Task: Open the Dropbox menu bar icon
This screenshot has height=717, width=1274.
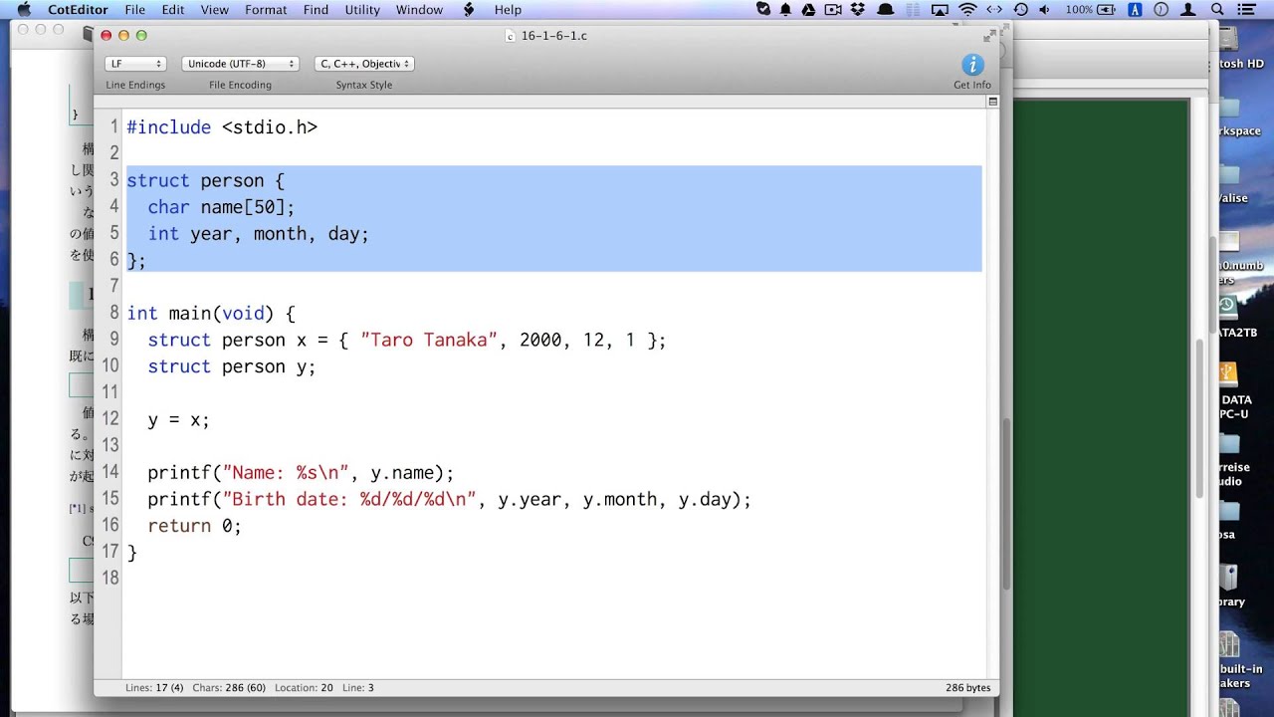Action: (858, 9)
